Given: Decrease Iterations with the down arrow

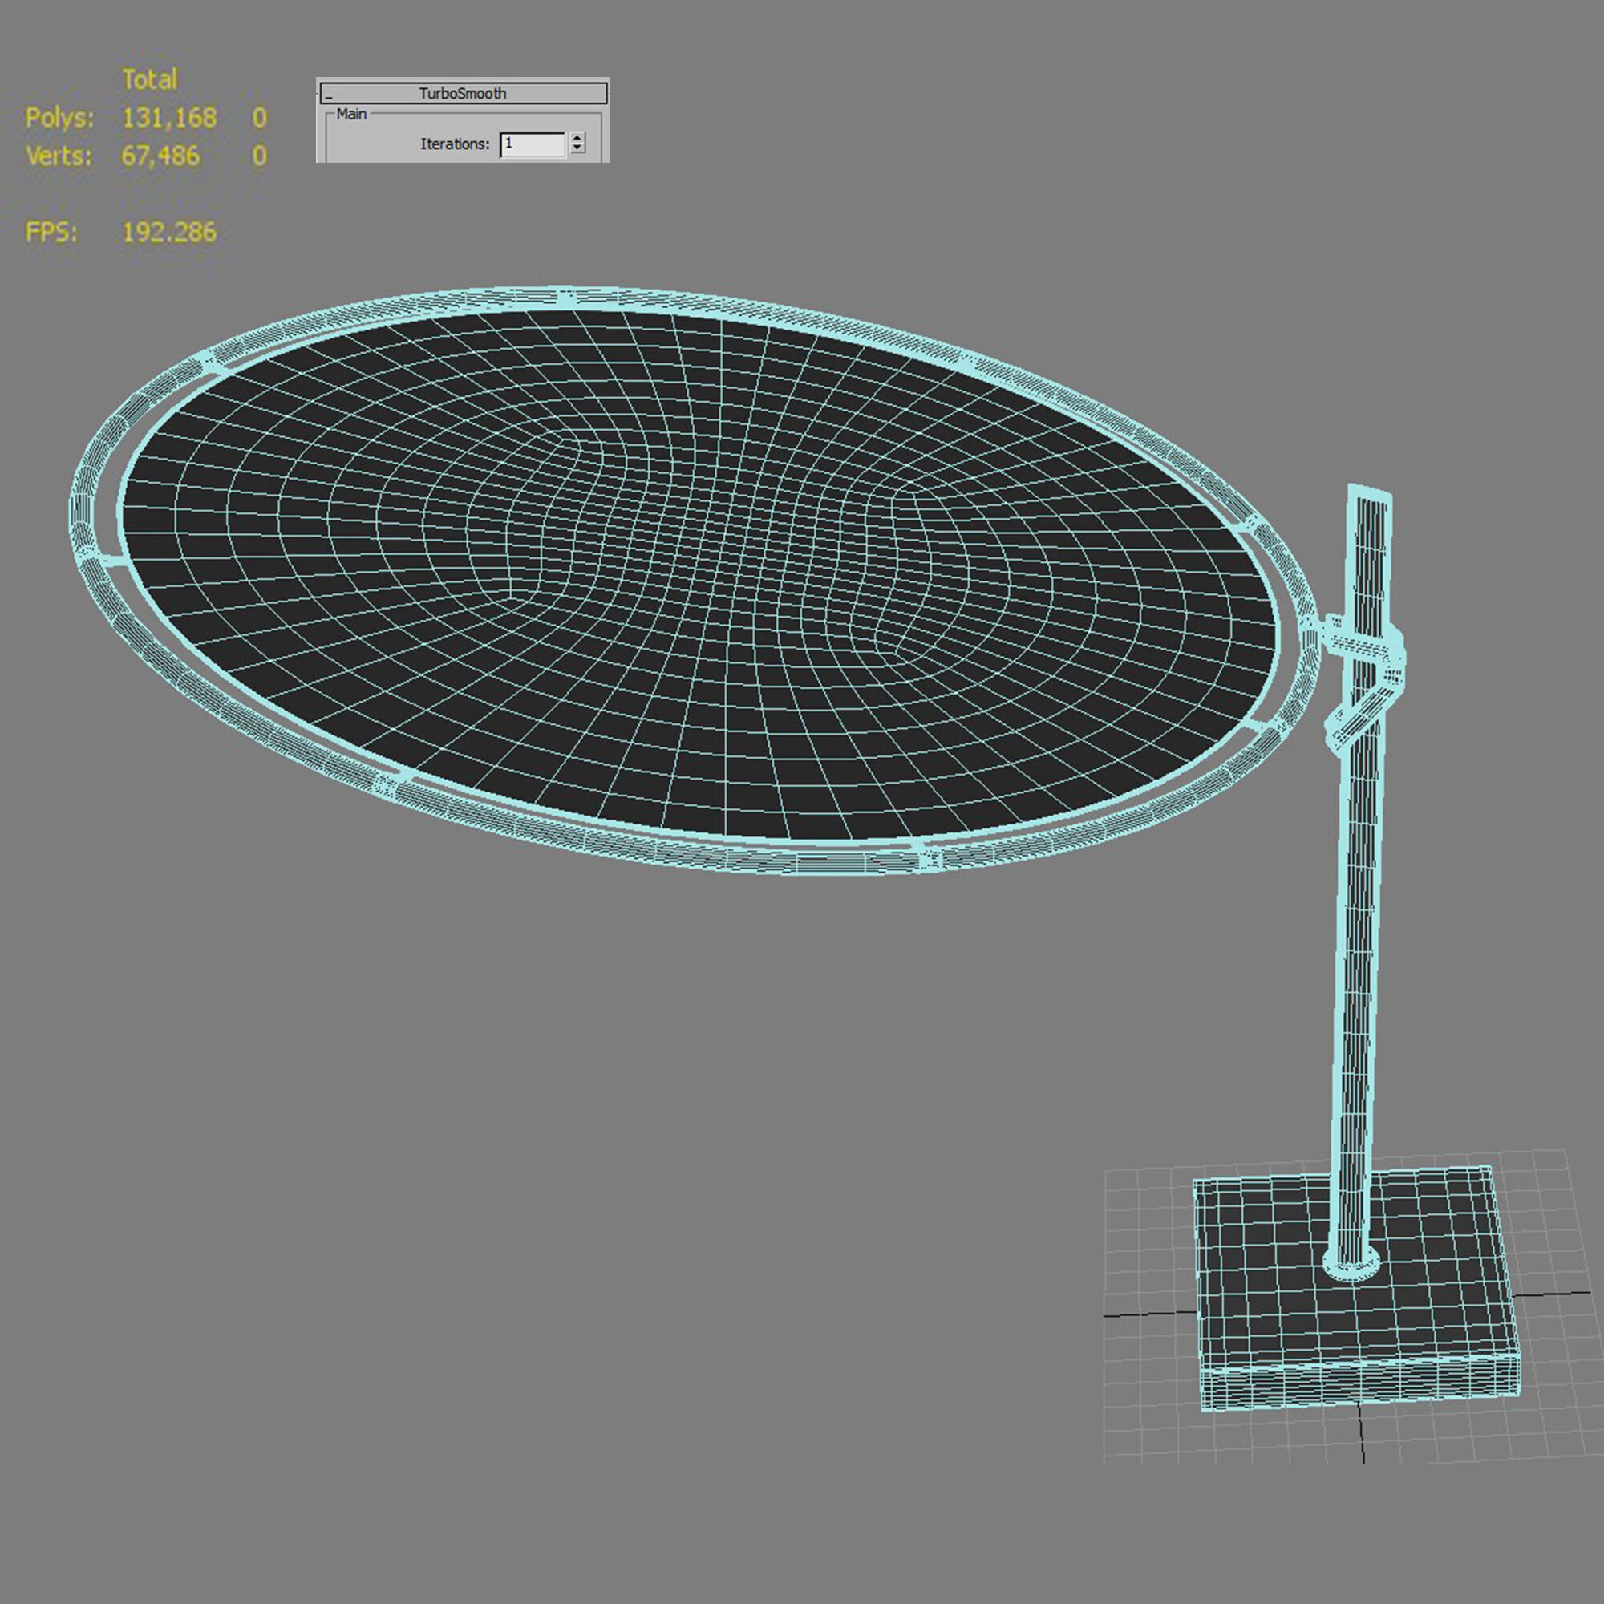Looking at the screenshot, I should click(577, 149).
